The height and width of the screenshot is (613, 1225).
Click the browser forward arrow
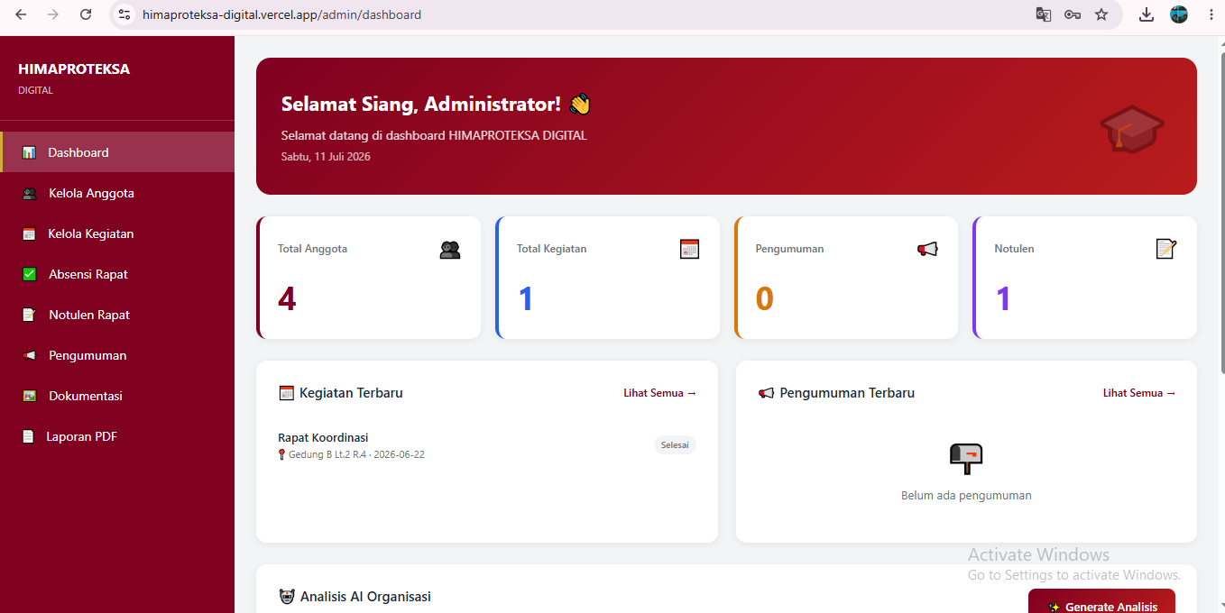click(53, 14)
